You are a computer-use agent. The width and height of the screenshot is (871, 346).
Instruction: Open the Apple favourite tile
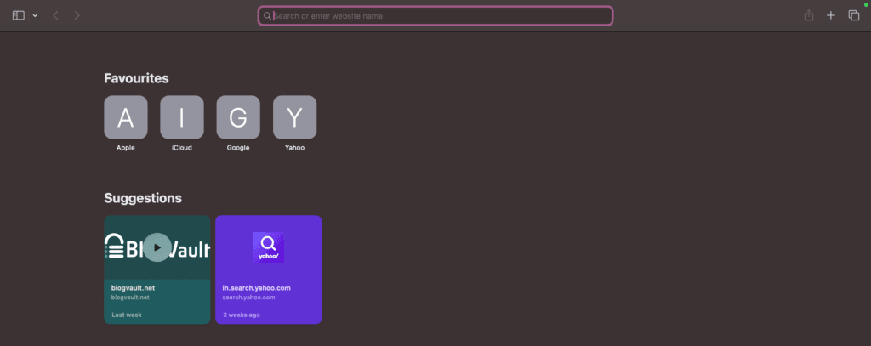pyautogui.click(x=126, y=117)
